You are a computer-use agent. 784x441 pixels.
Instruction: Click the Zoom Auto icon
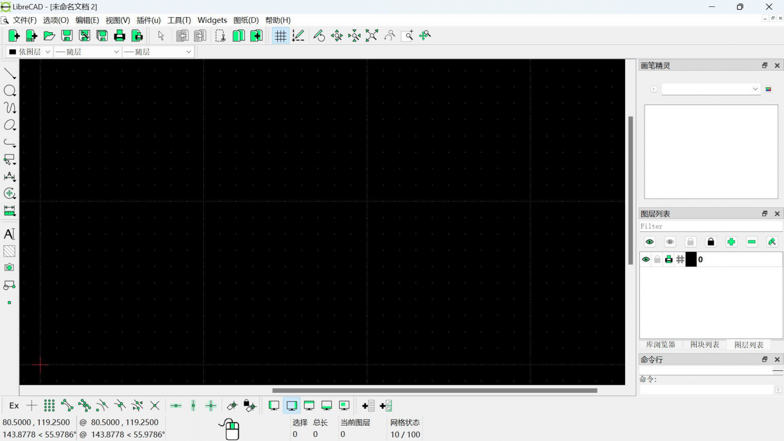(x=372, y=36)
